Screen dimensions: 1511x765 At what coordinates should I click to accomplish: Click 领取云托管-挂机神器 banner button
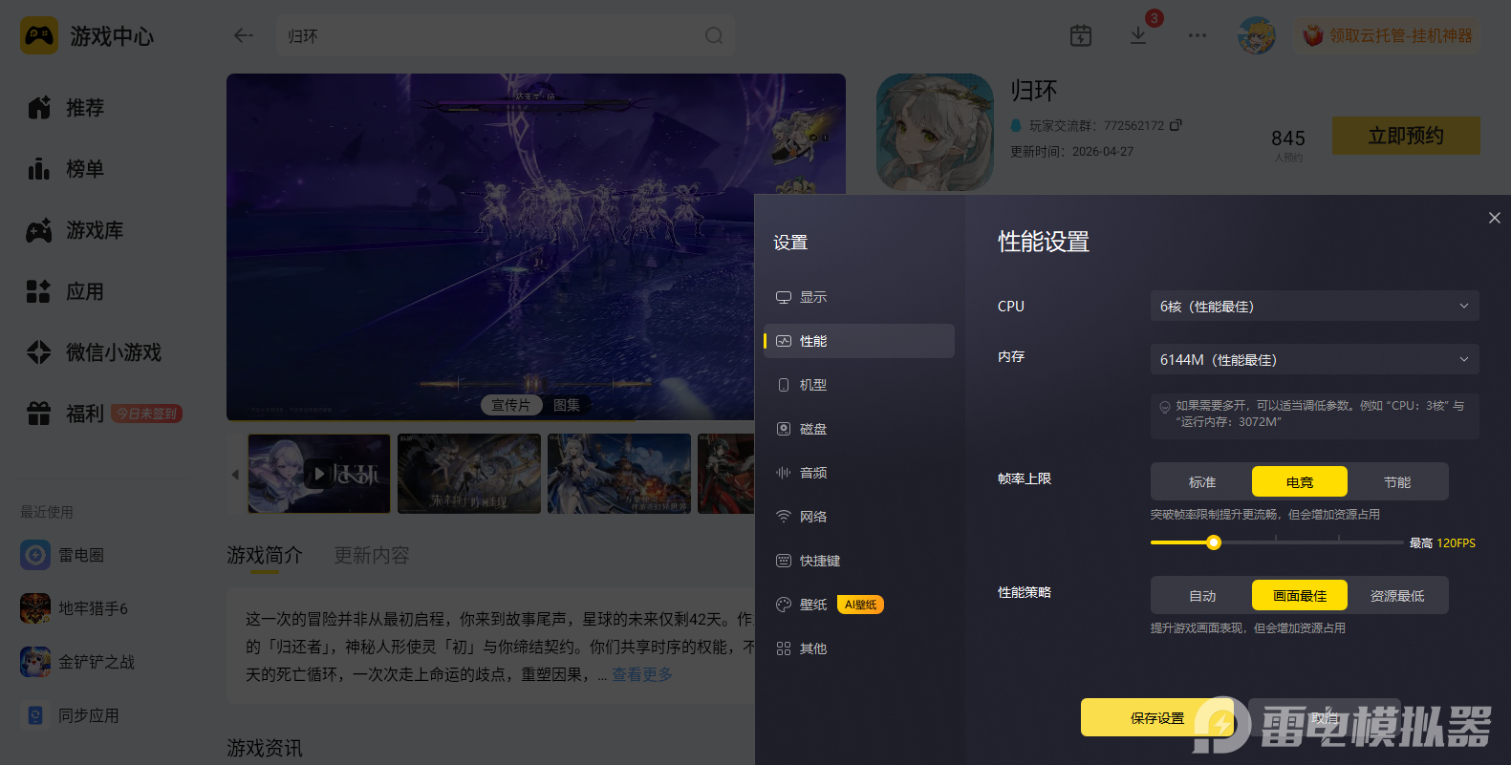click(1388, 35)
